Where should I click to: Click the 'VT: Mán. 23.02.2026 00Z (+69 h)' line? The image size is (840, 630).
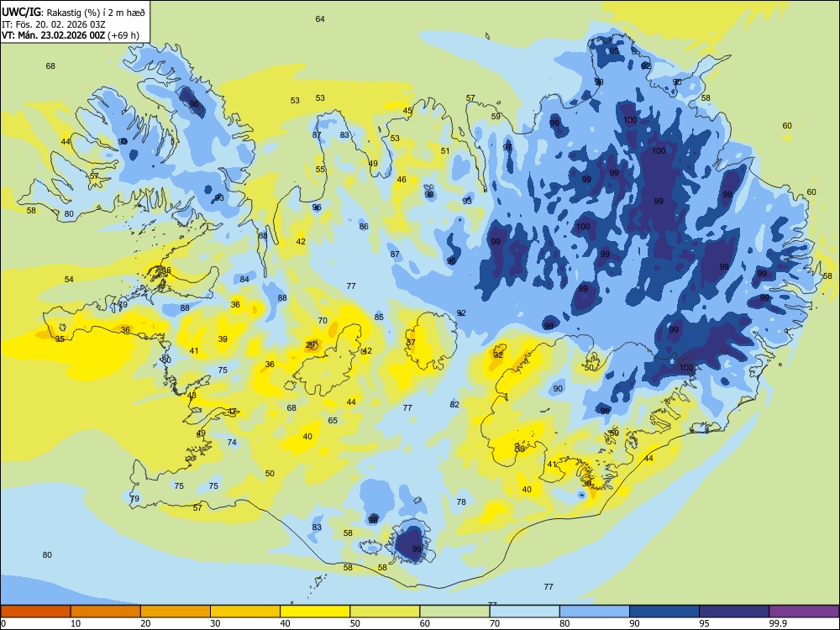pos(71,35)
